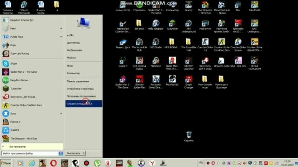Select the Ultimate Spider-Man desktop icon
Image resolution: width=298 pixels, height=167 pixels.
tap(139, 82)
